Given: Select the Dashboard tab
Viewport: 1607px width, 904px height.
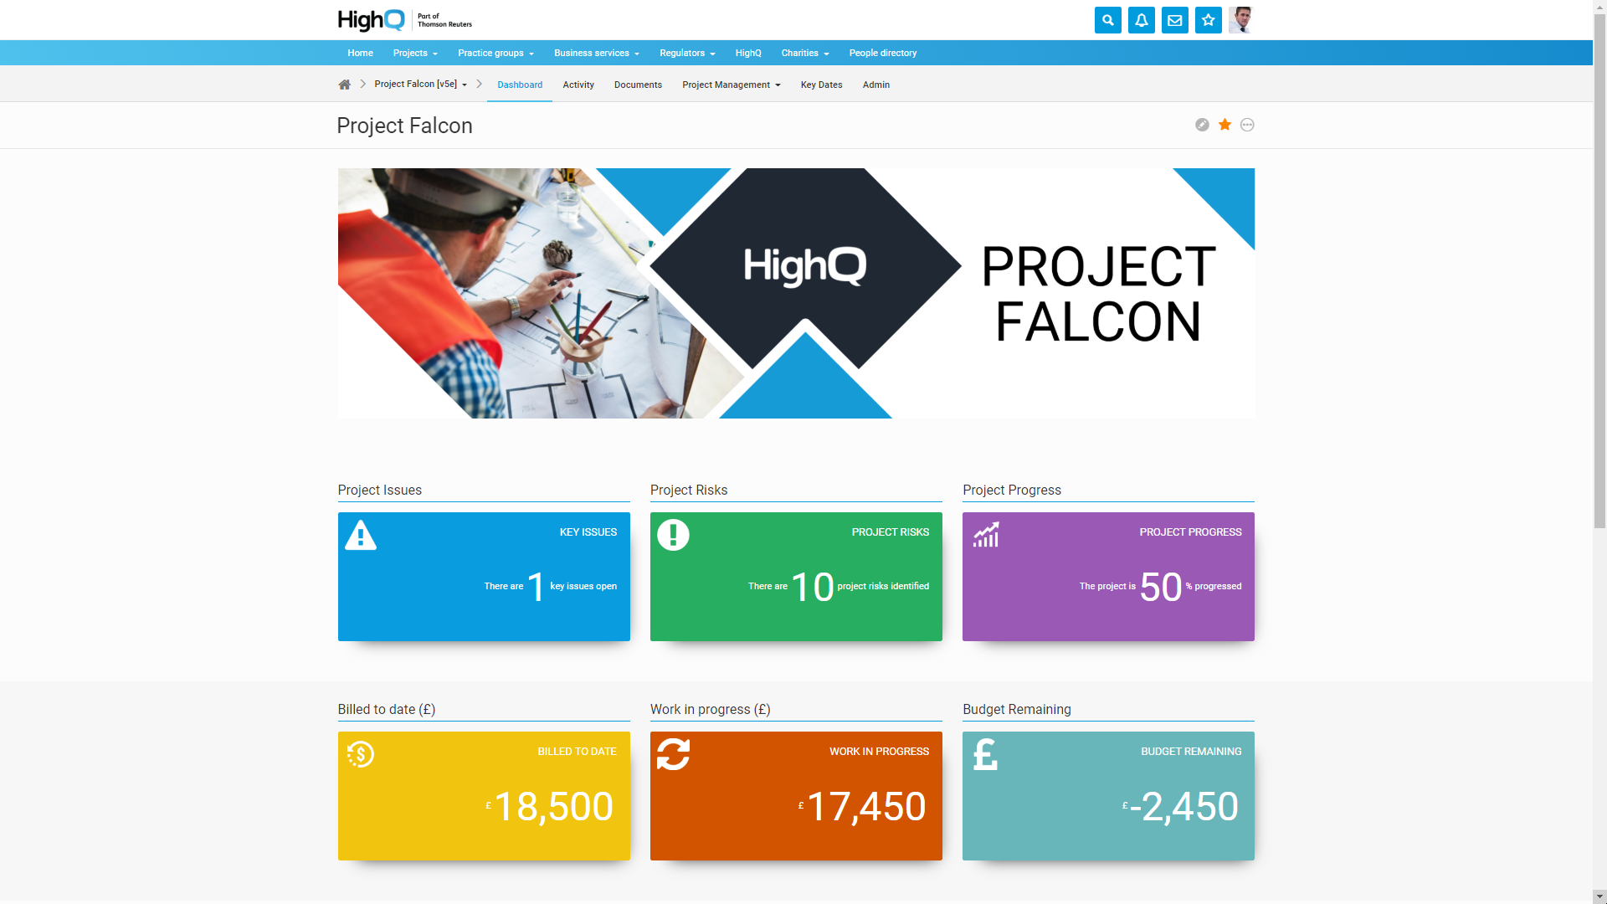Looking at the screenshot, I should (519, 85).
